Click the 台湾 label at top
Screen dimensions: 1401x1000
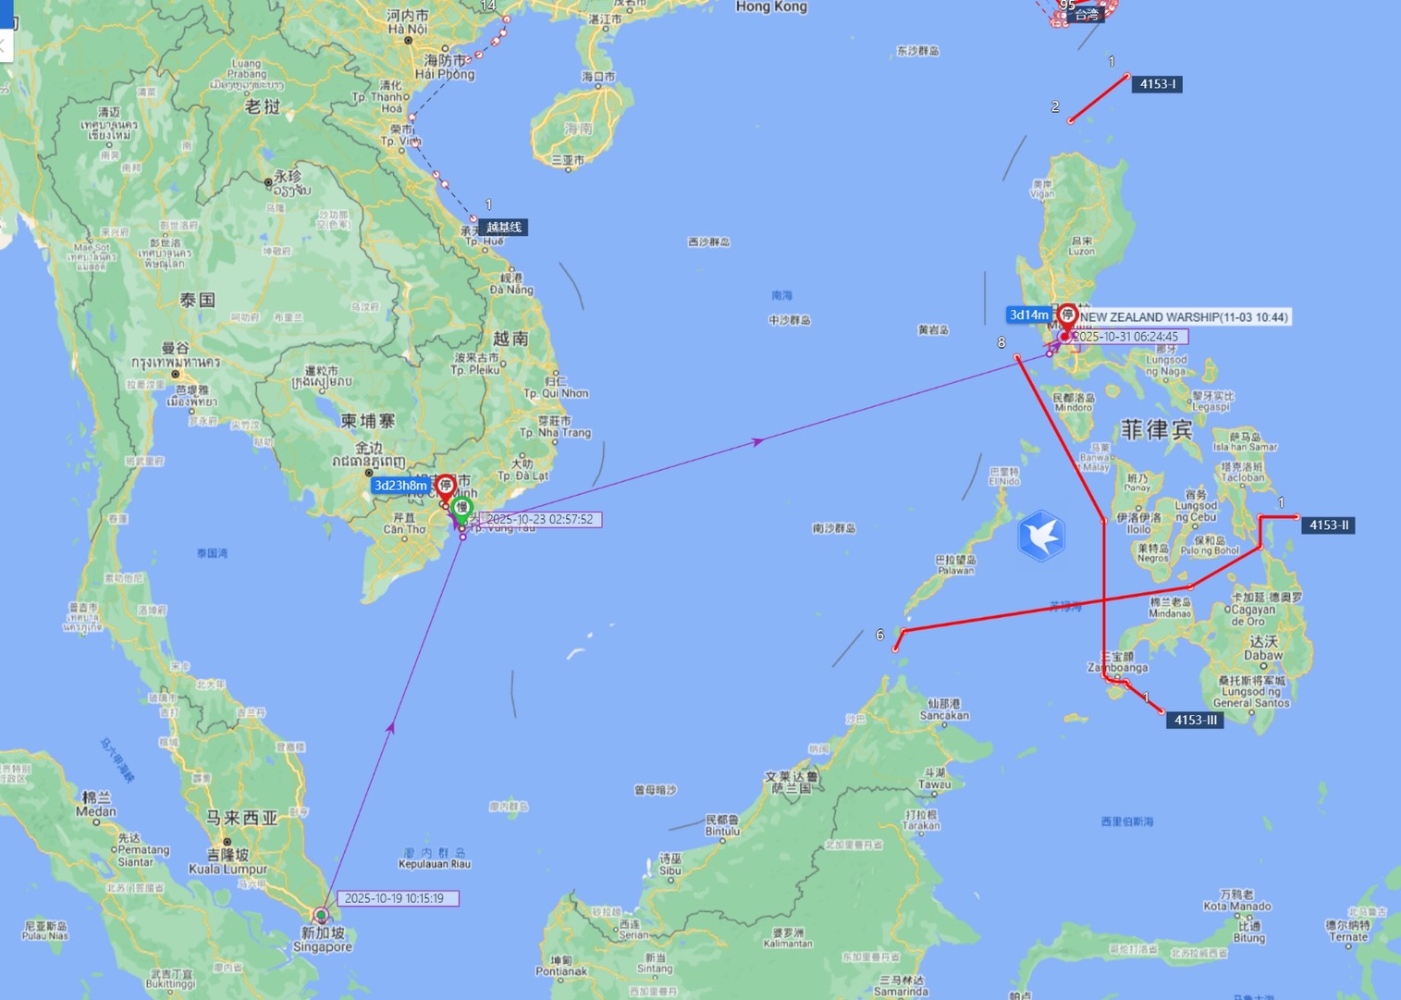click(x=1087, y=15)
